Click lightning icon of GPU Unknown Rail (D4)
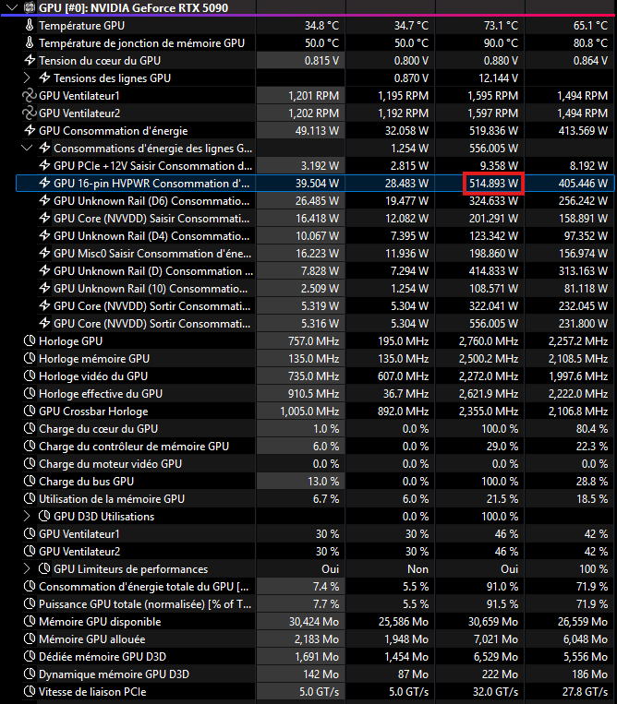Viewport: 617px width, 704px height. (x=44, y=235)
